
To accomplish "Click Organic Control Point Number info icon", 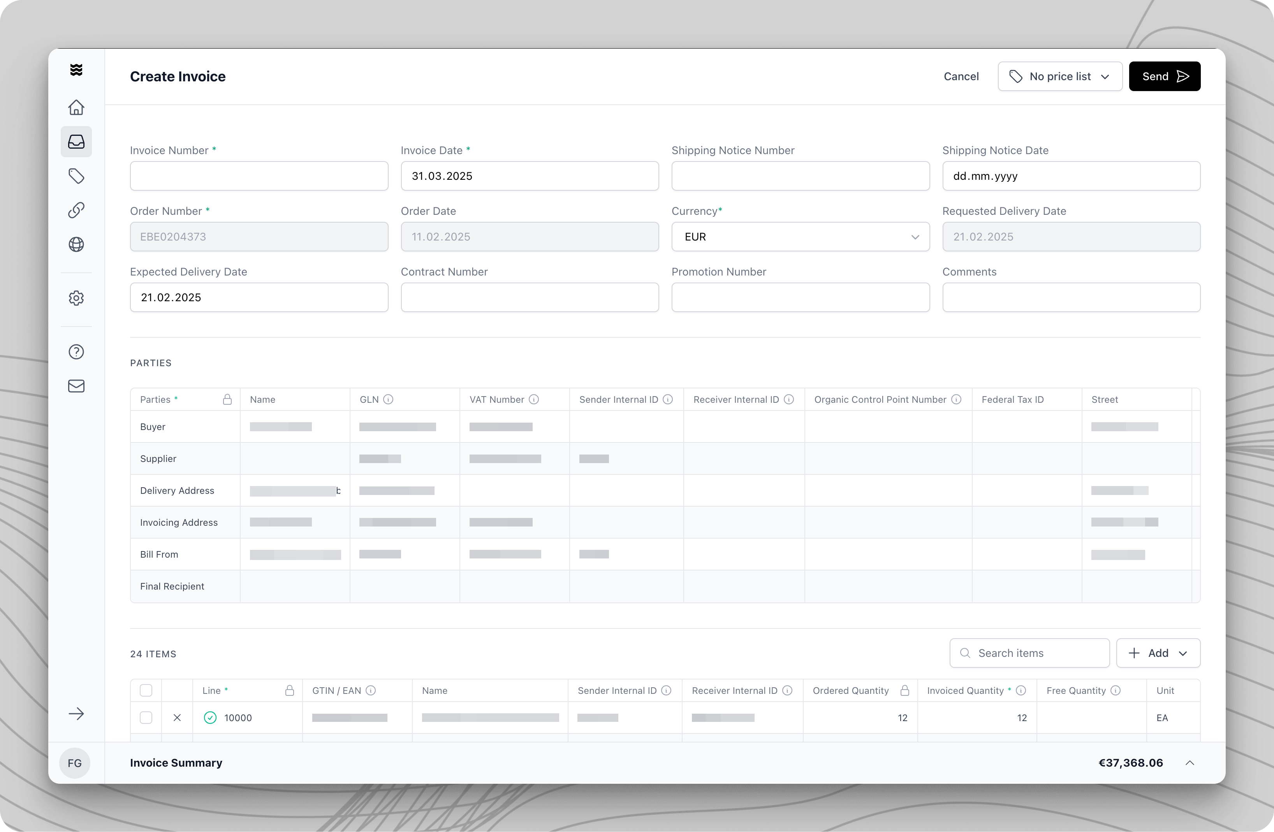I will pos(956,400).
